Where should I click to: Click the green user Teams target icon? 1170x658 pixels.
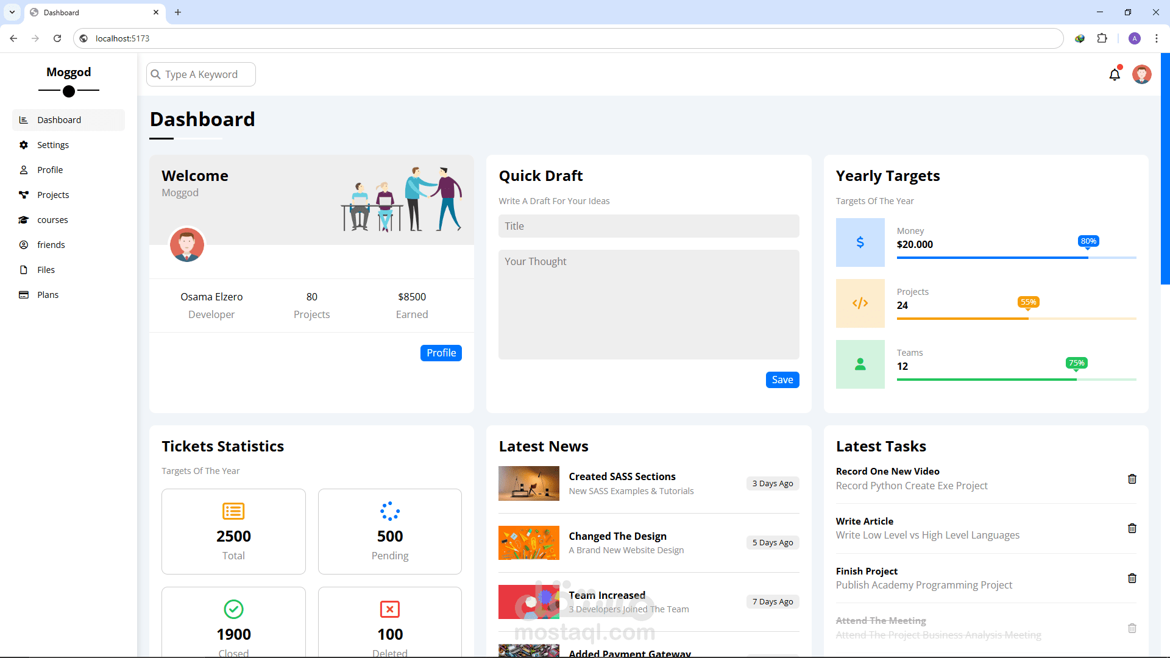[x=860, y=364]
